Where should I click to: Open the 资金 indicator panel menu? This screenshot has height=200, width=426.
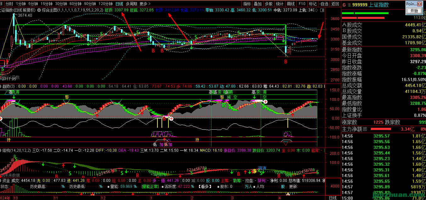pos(1,181)
